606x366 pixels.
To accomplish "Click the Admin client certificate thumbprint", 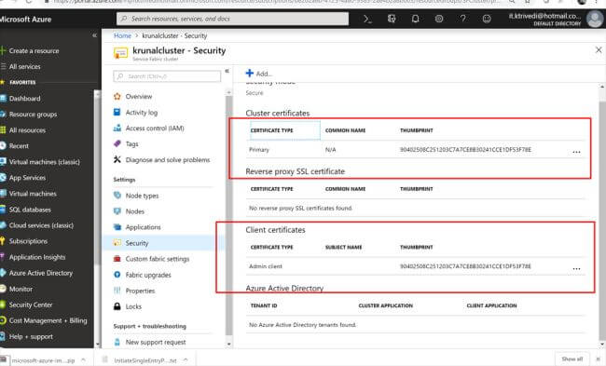I will [x=465, y=266].
